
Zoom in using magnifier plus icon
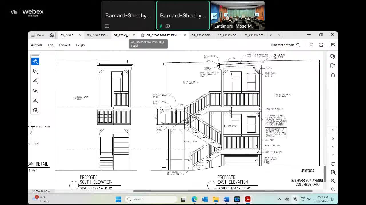click(333, 181)
